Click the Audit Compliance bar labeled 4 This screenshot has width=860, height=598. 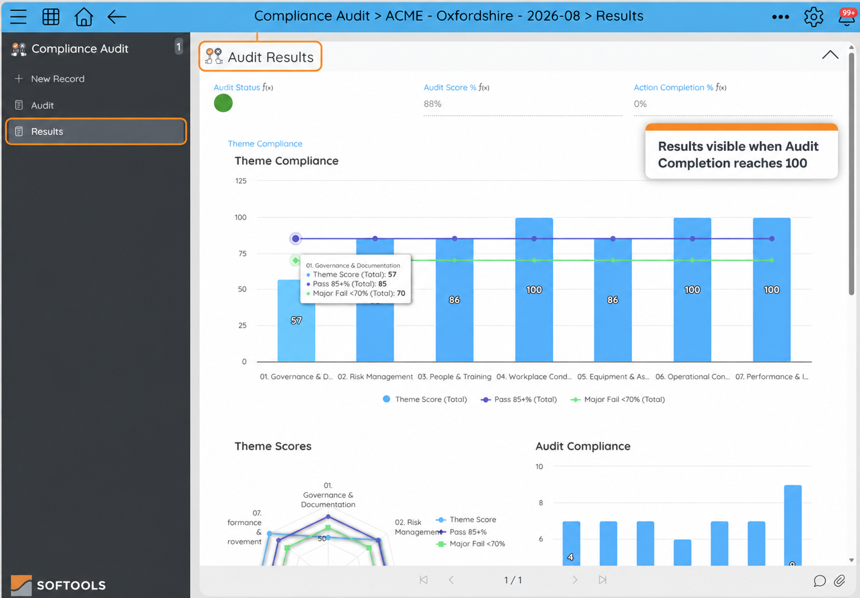pyautogui.click(x=571, y=543)
